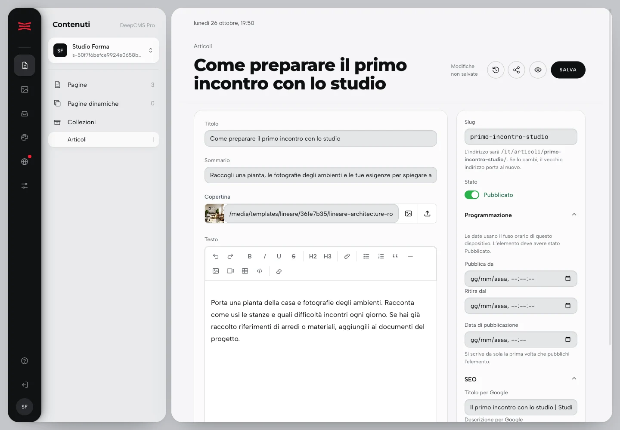
Task: Insert a link in the text
Action: [347, 256]
